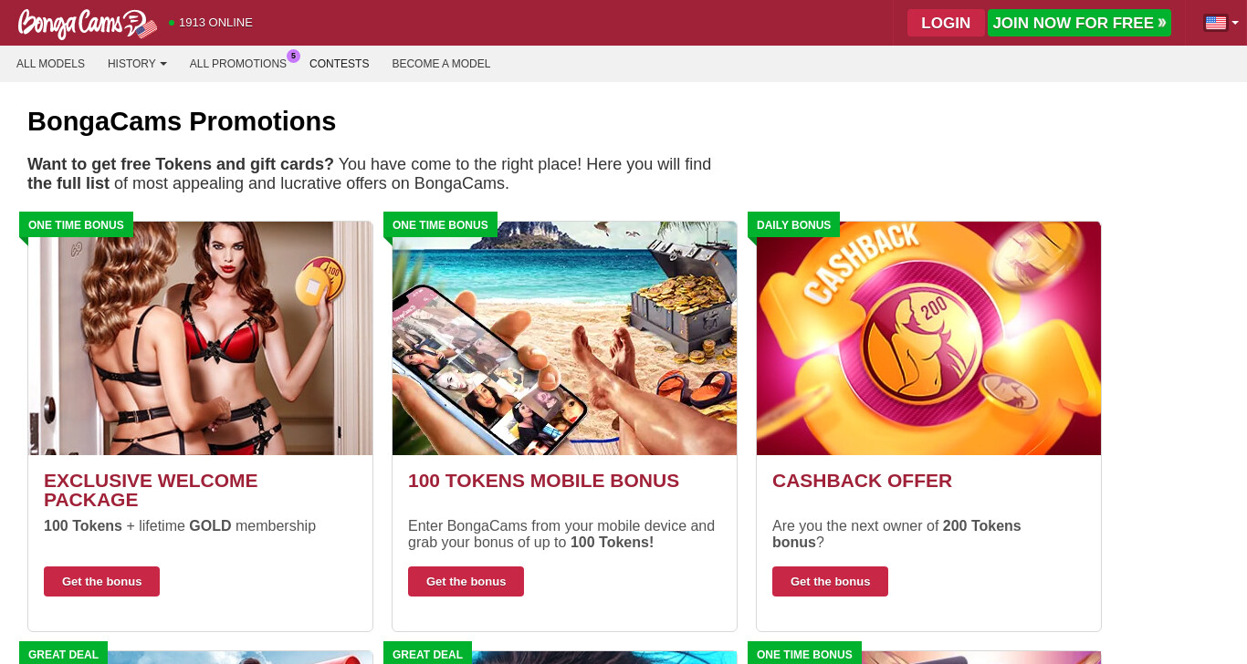Open All Models page
Viewport: 1247px width, 664px height.
[50, 64]
